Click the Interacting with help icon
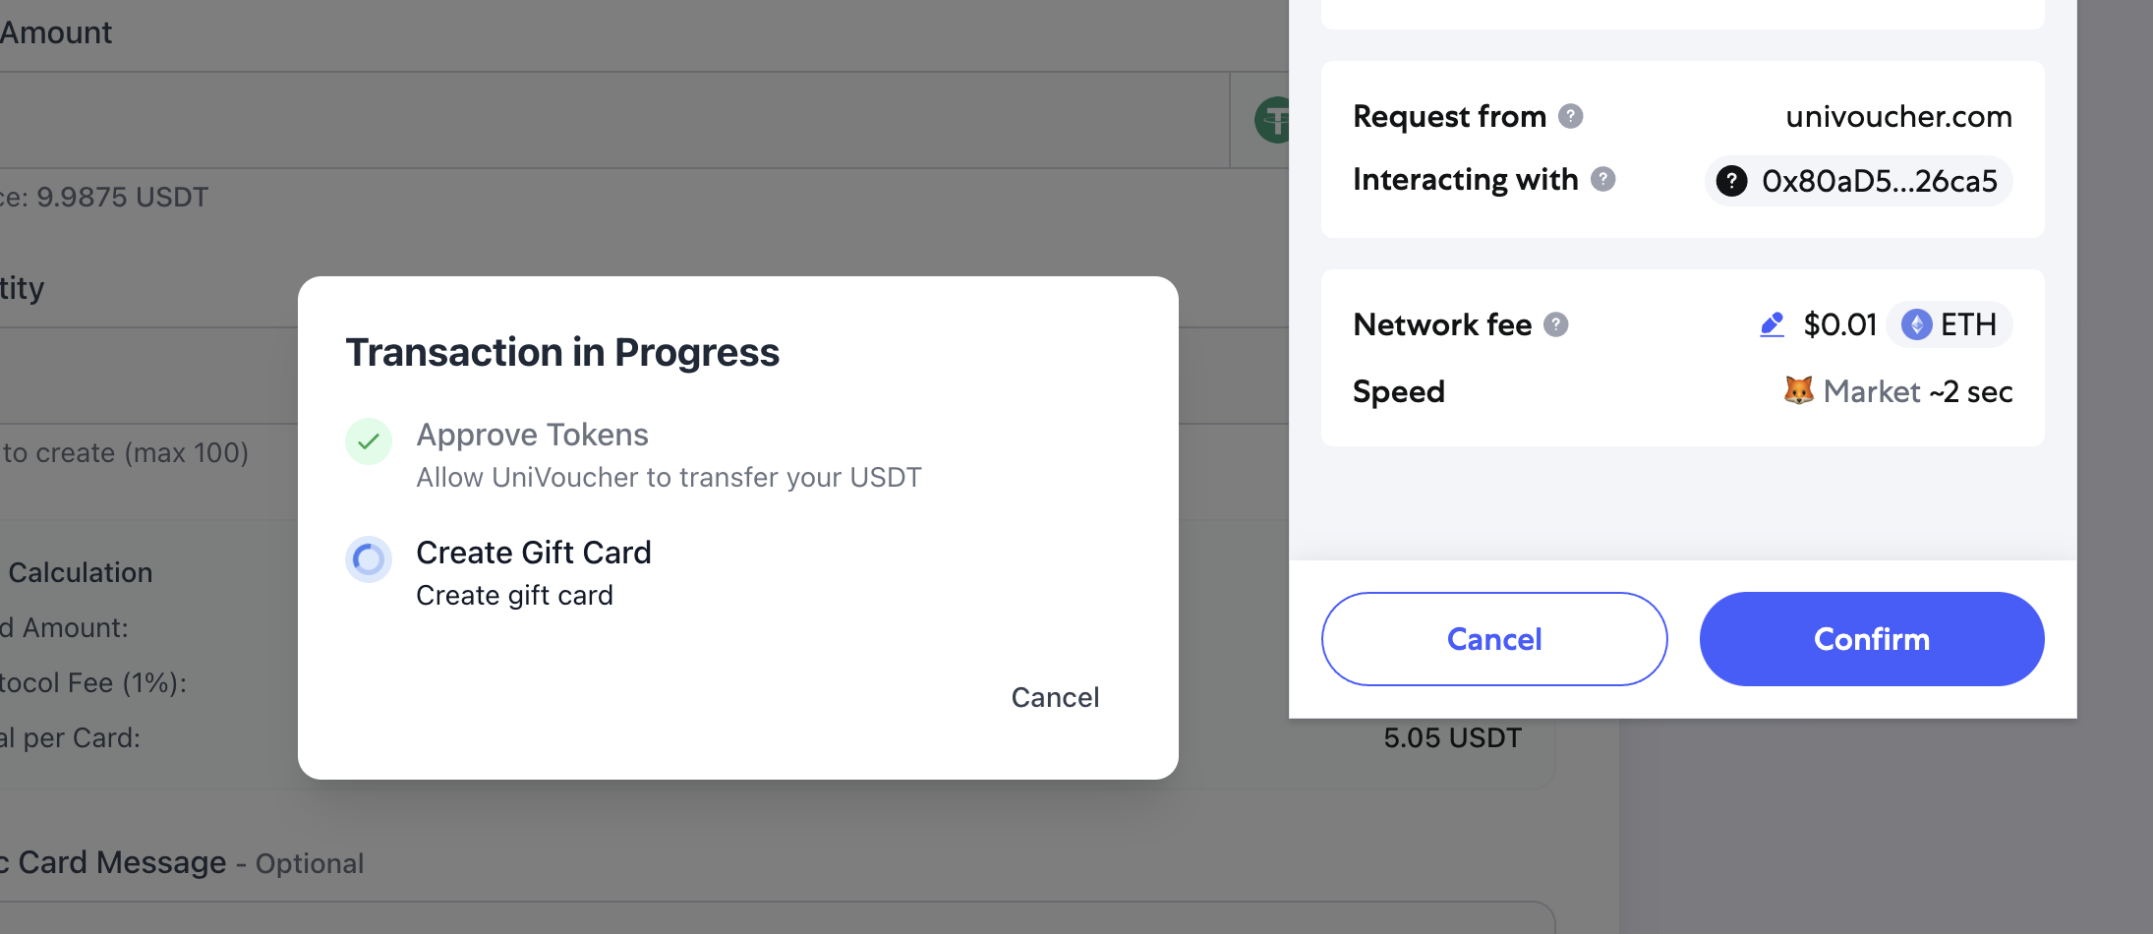 1603,179
